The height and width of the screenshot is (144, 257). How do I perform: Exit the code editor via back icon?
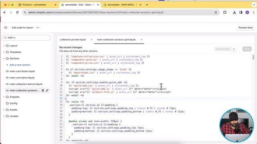tap(6, 28)
